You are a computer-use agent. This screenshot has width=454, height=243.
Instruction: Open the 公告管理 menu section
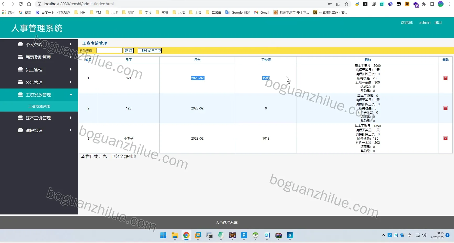tap(39, 82)
